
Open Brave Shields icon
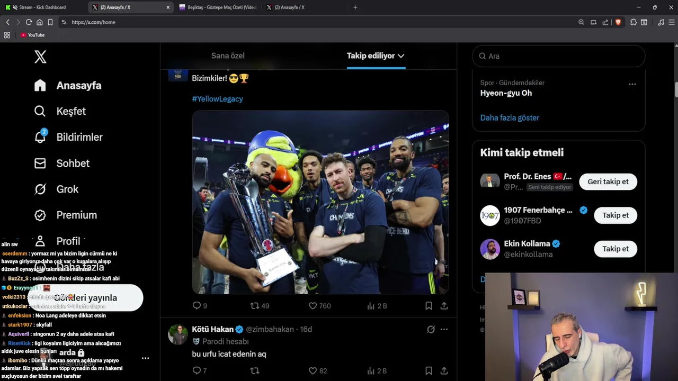[618, 22]
